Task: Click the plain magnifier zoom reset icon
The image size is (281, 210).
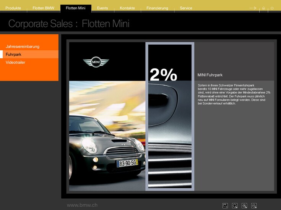Action: 235,205
